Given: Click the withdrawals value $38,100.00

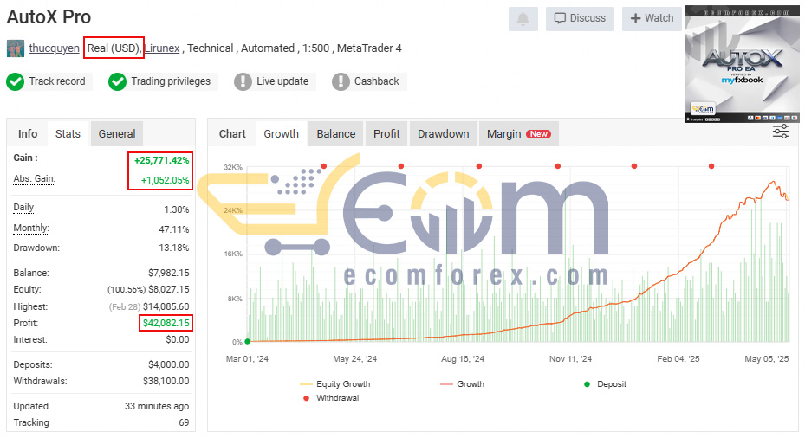Looking at the screenshot, I should (166, 381).
